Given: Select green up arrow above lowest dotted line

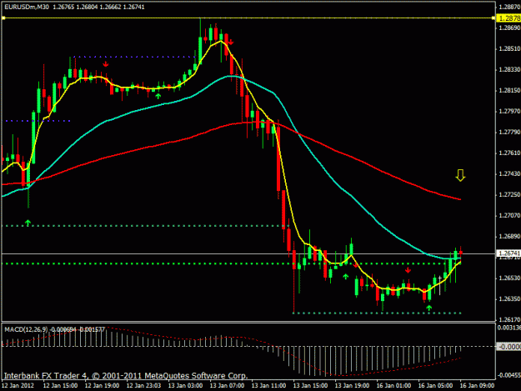Looking at the screenshot, I should coord(429,308).
